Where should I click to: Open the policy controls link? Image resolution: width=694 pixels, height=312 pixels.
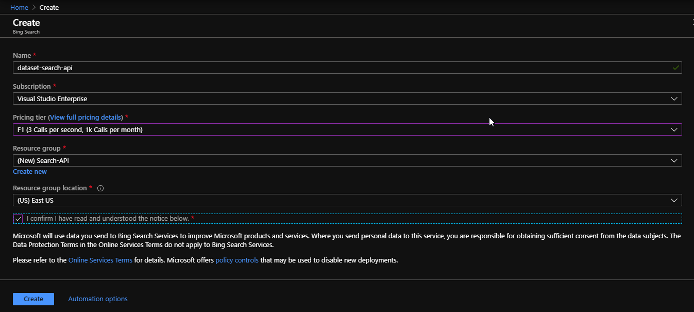tap(237, 260)
